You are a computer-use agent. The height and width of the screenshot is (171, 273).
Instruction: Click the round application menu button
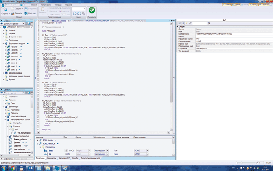click(x=3, y=5)
